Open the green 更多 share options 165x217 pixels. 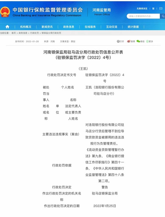click(150, 41)
